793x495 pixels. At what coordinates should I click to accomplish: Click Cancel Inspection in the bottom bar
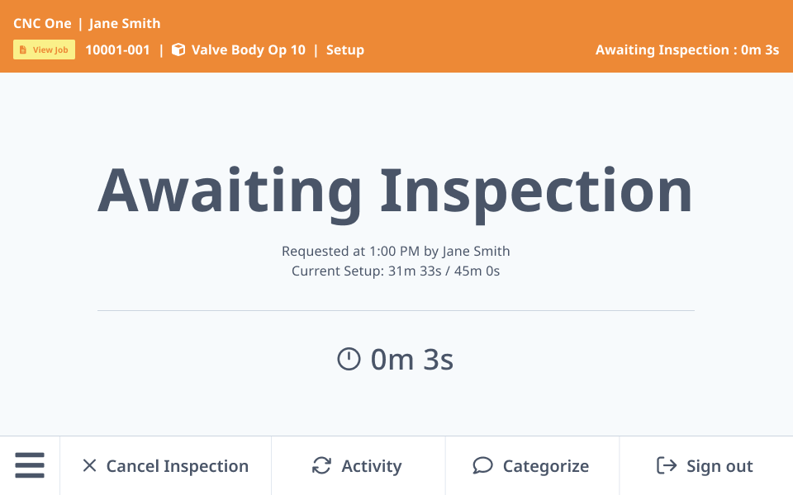tap(177, 466)
